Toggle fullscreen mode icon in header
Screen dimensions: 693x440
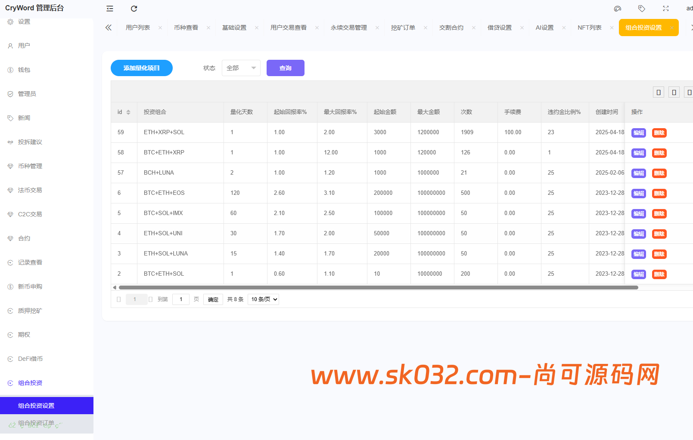666,9
